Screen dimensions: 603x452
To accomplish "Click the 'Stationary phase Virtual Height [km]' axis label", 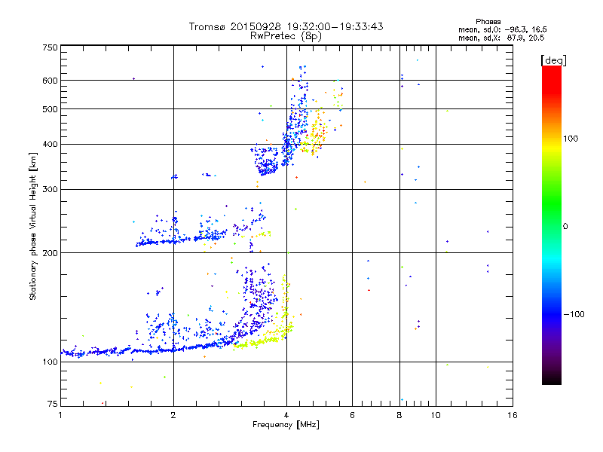I will (x=33, y=226).
